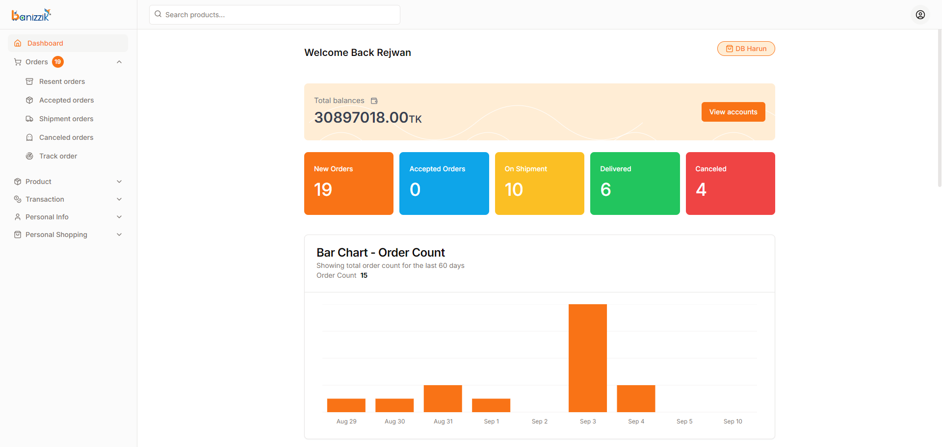
Task: Click the search magnifier icon
Action: (x=158, y=14)
